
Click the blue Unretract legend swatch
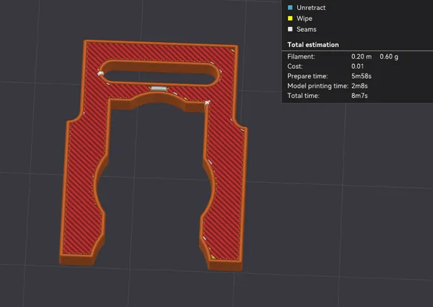tap(290, 7)
